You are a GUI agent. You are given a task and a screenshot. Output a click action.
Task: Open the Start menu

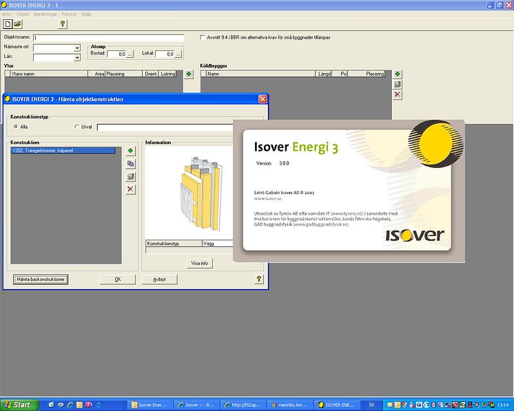[x=20, y=405]
